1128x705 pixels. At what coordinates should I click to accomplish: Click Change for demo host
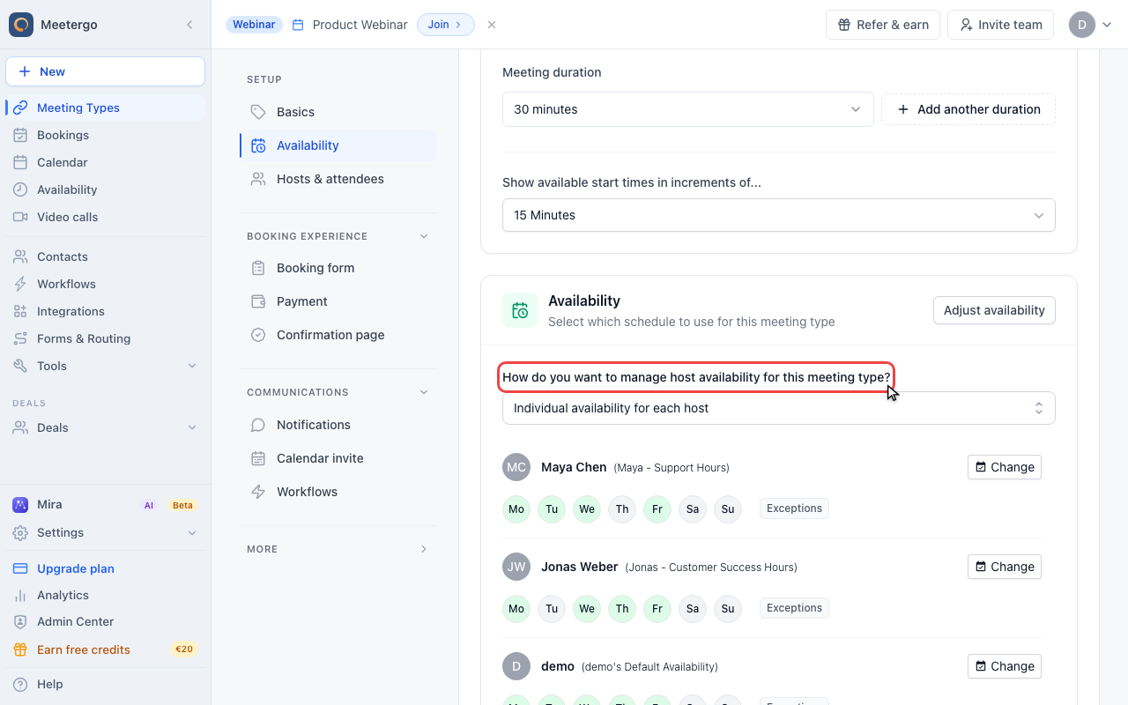[1005, 666]
